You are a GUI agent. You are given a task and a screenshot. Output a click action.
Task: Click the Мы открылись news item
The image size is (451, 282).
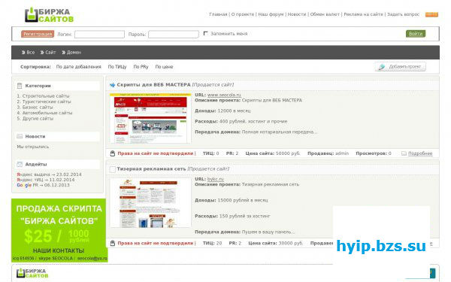33,147
